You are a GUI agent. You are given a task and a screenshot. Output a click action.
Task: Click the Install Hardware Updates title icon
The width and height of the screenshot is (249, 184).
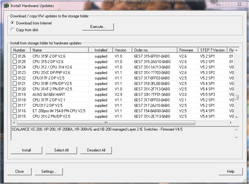6,6
